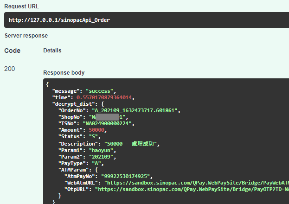Select the Request URL heading text
This screenshot has height=204, width=289.
21,6
